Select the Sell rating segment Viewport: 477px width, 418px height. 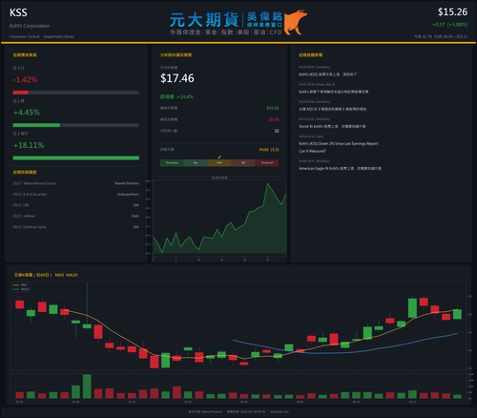pos(243,163)
